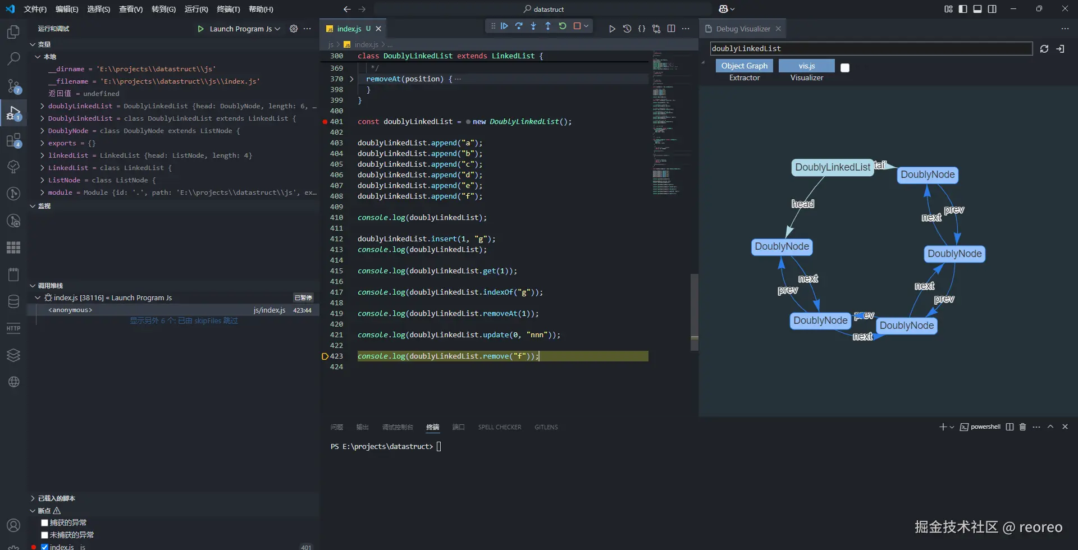Open the Launch Program Js configuration dropdown

(245, 29)
